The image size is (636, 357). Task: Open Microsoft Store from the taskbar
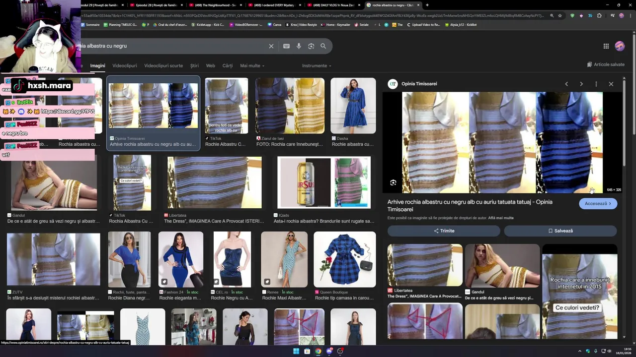307,351
